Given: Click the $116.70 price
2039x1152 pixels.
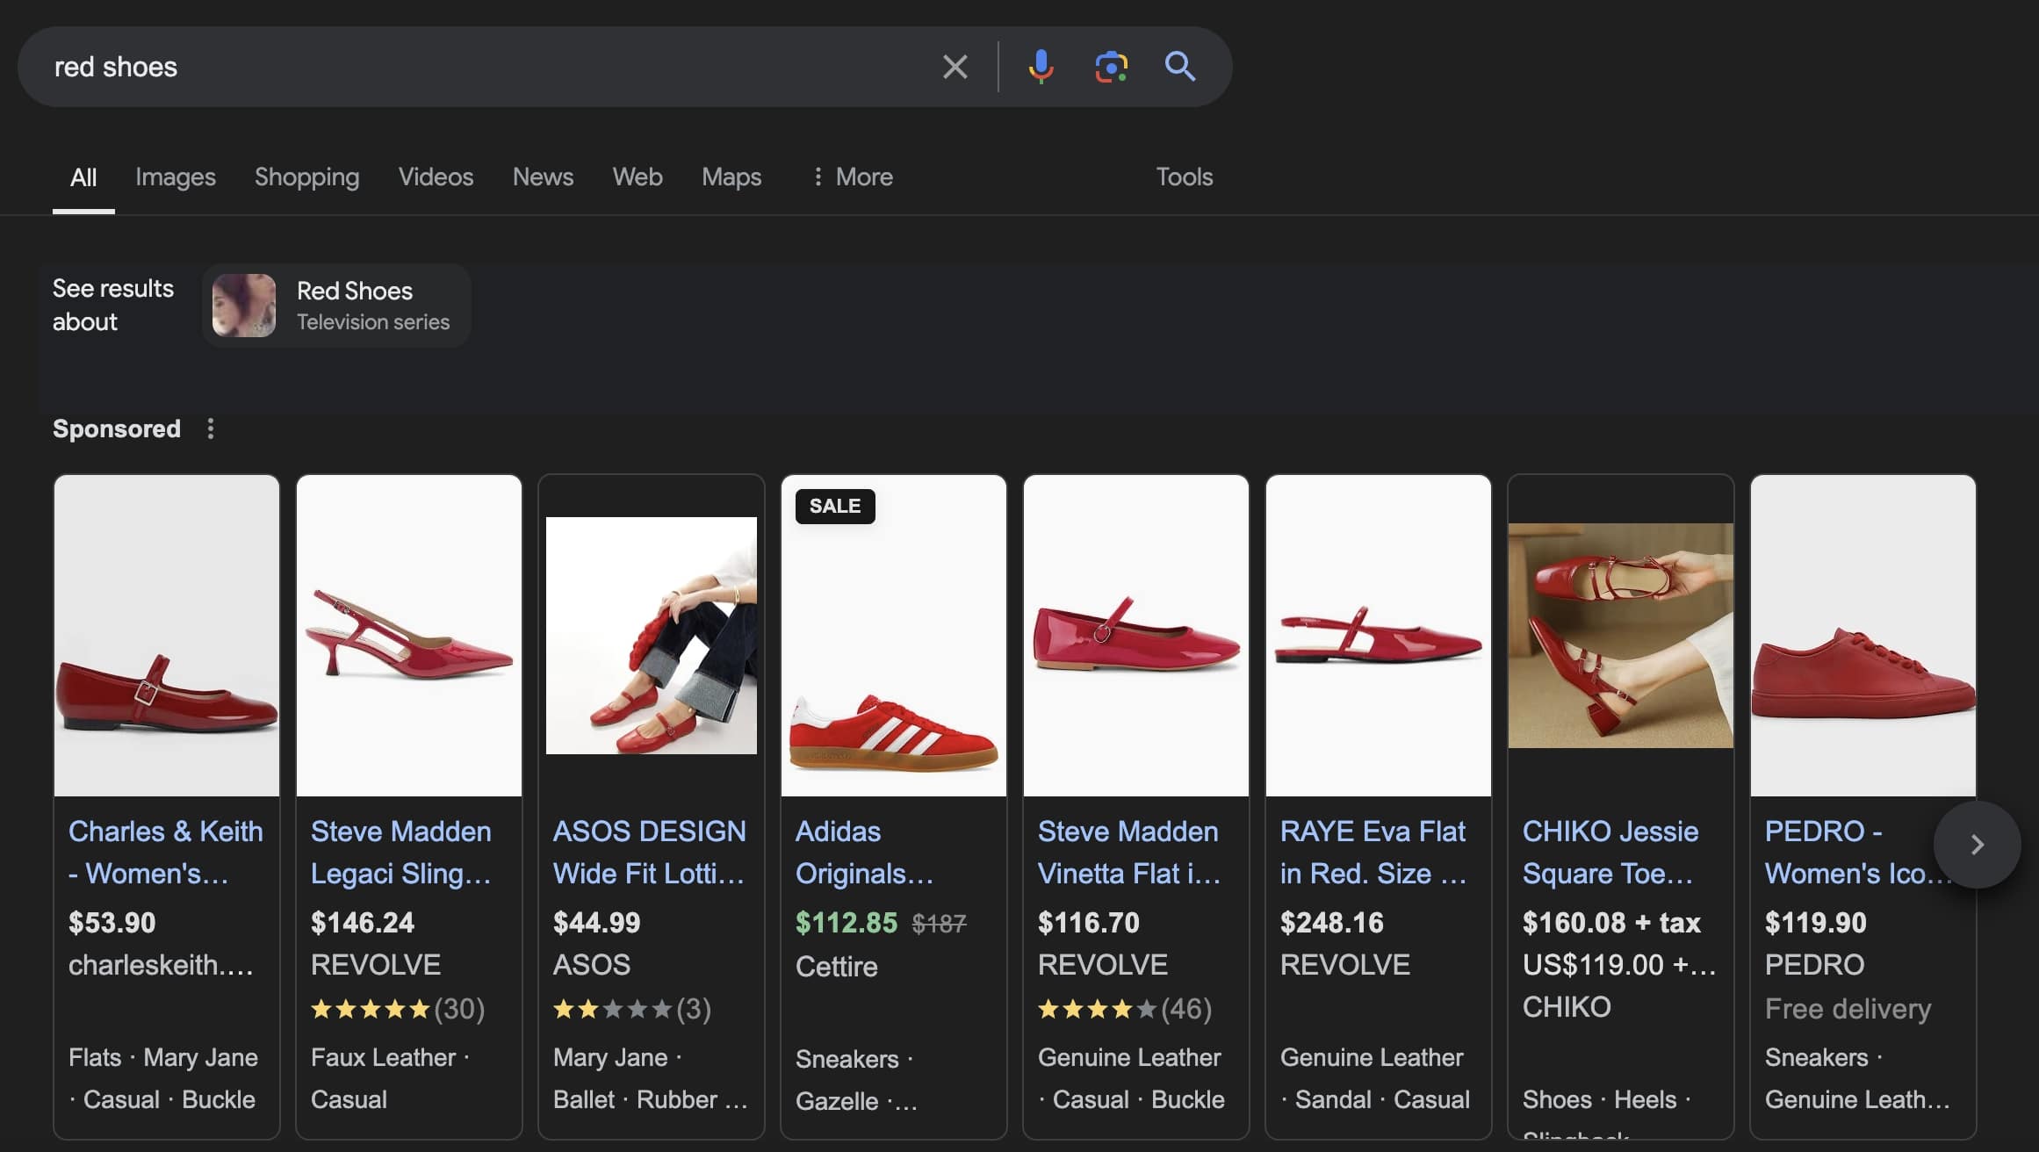Looking at the screenshot, I should click(1089, 923).
